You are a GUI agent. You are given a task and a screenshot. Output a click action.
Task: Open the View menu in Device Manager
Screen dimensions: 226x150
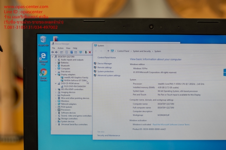point(68,48)
